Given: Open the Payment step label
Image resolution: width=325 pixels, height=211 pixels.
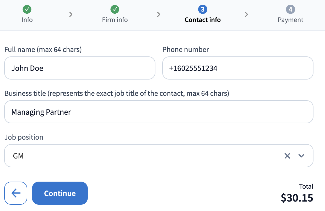Looking at the screenshot, I should [x=290, y=20].
